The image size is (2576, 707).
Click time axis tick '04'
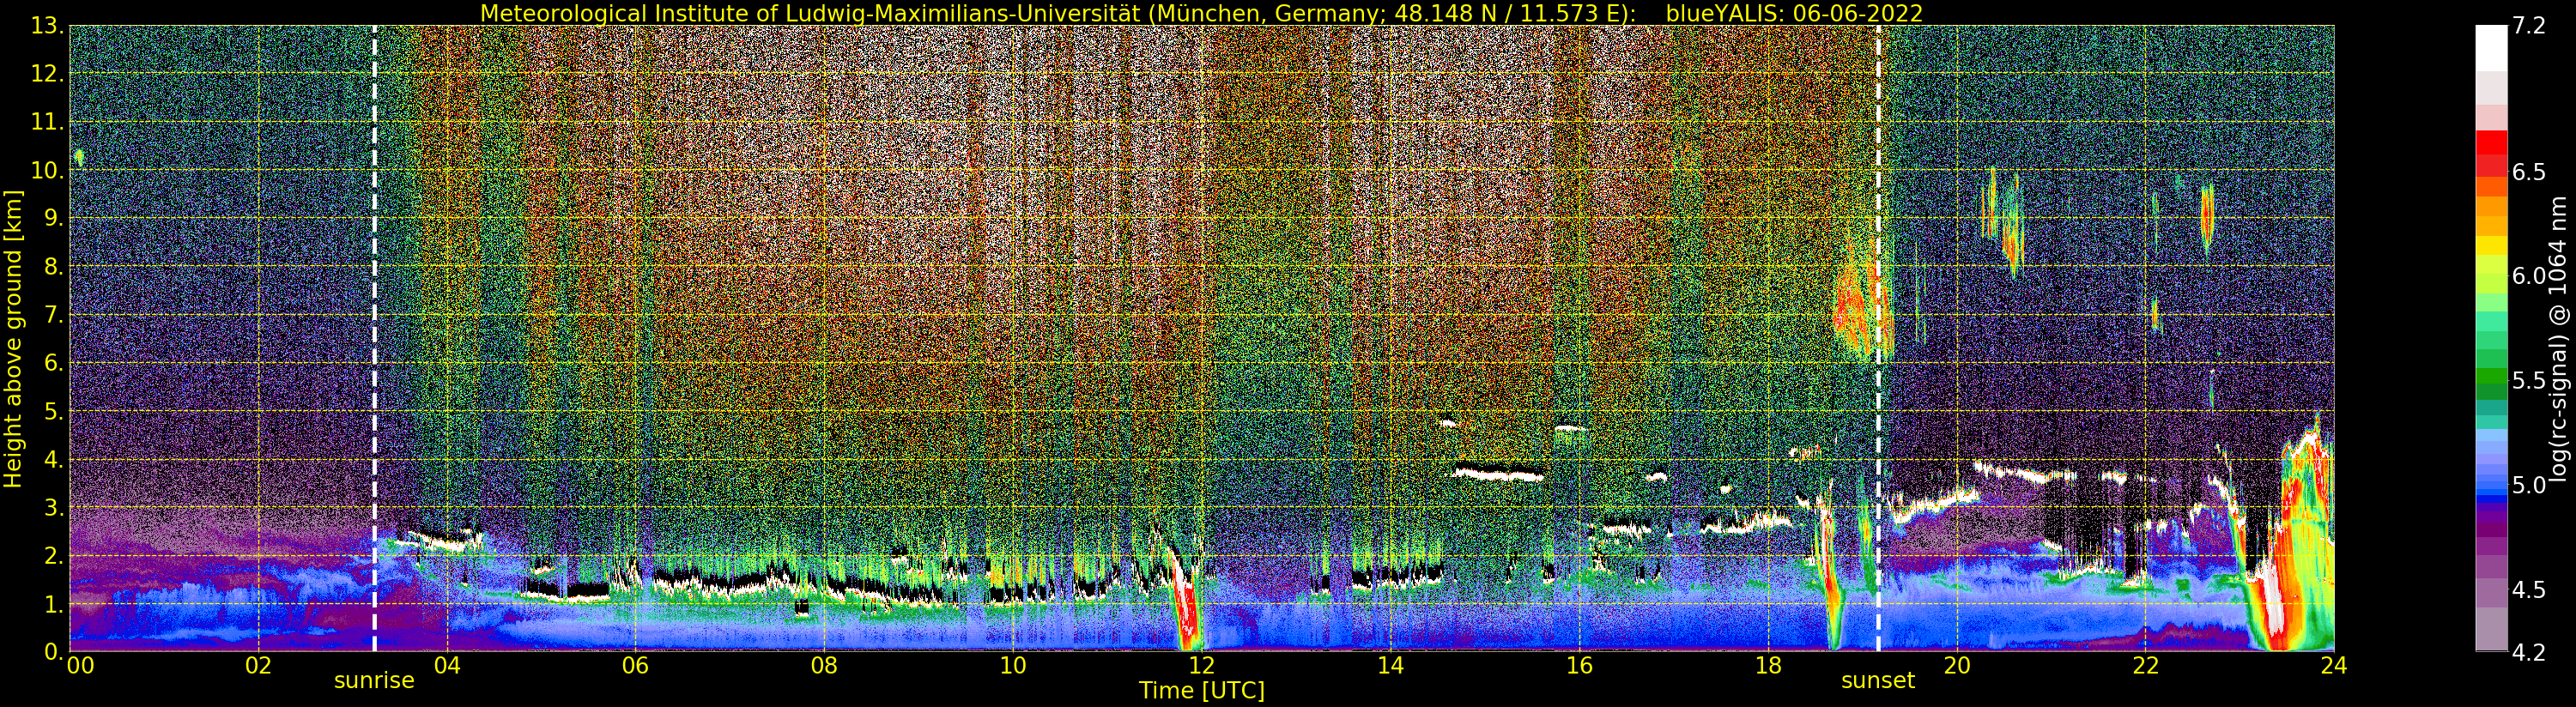(x=447, y=666)
